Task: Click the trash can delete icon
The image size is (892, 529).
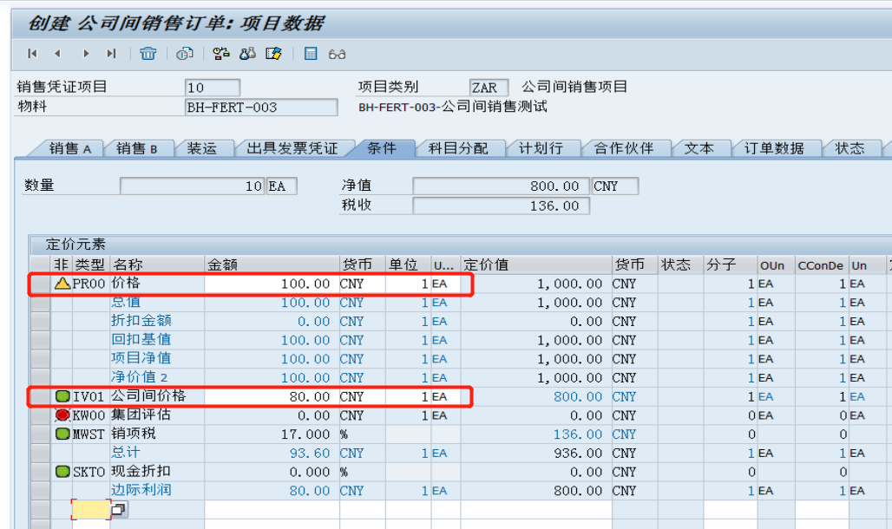Action: (148, 54)
